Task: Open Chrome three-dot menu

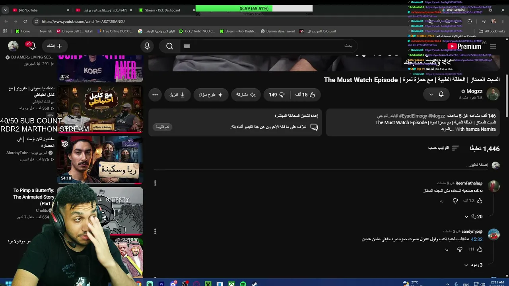Action: [x=503, y=21]
